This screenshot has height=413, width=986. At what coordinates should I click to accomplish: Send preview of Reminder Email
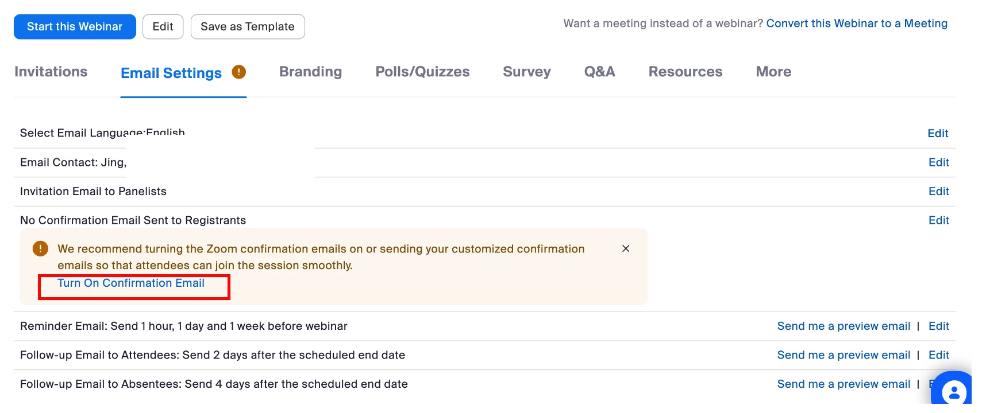844,326
